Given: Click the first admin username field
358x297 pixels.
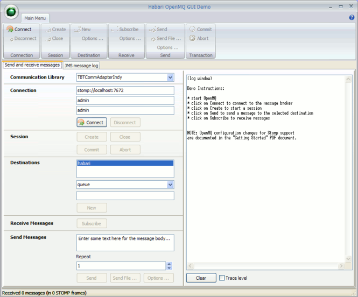Looking at the screenshot, I should pyautogui.click(x=125, y=101).
